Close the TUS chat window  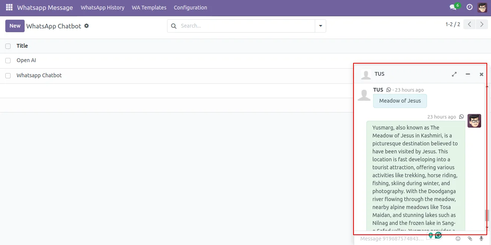482,74
